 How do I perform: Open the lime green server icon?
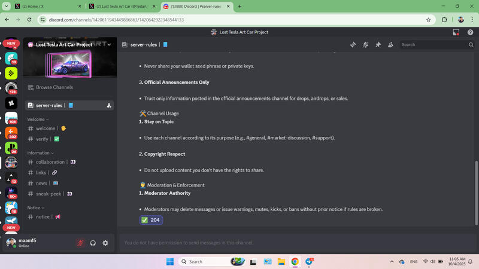click(11, 73)
